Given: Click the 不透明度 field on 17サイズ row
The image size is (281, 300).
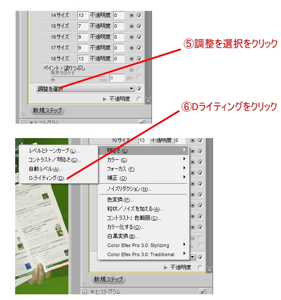Looking at the screenshot, I should tap(119, 48).
